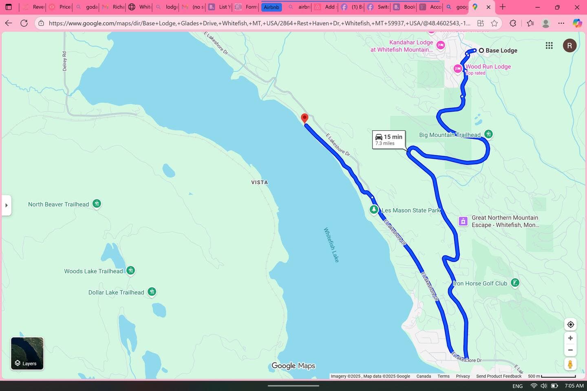Launch Copilot from the toolbar
This screenshot has height=391, width=587.
pyautogui.click(x=577, y=23)
